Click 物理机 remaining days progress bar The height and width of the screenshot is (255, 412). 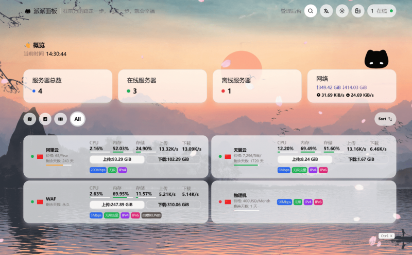tap(246, 210)
